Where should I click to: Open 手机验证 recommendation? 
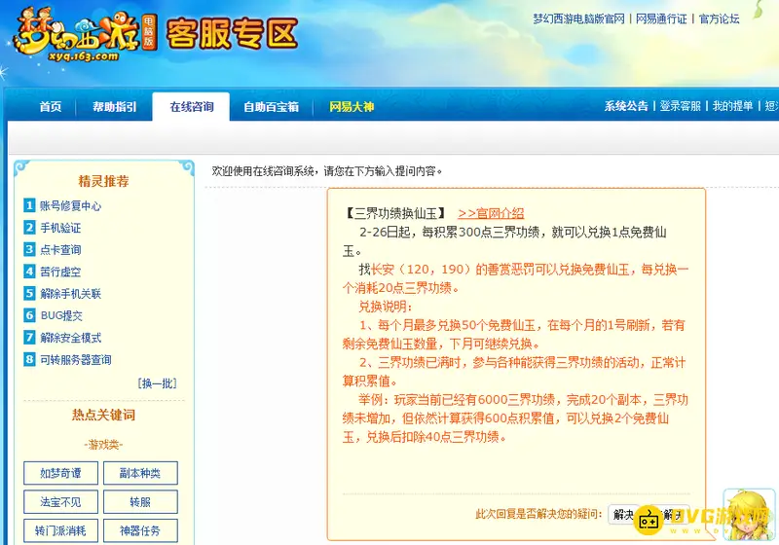pos(60,228)
